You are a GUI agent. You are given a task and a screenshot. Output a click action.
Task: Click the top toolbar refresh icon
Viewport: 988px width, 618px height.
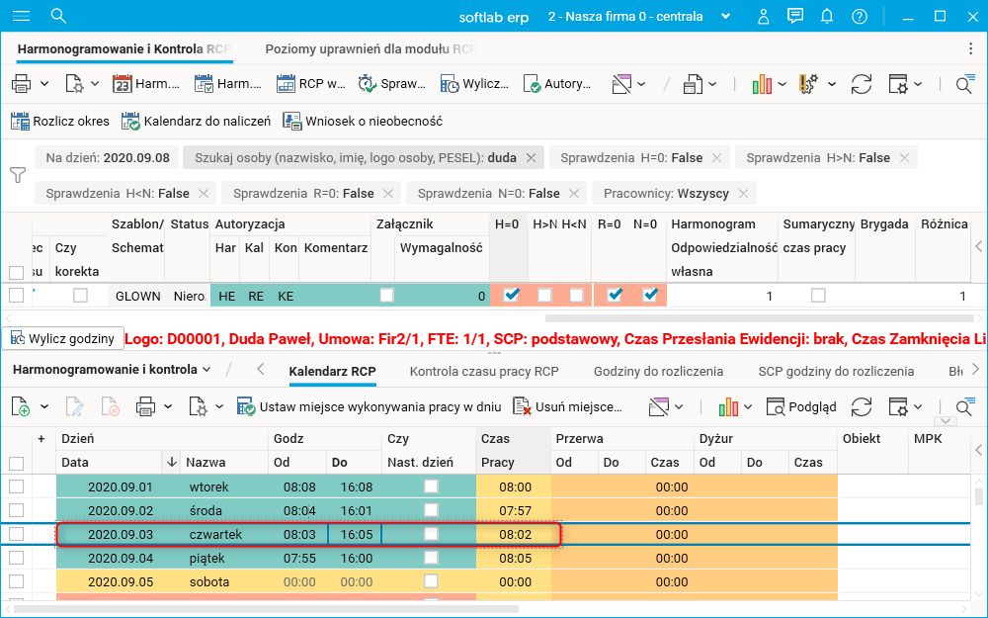pyautogui.click(x=862, y=84)
